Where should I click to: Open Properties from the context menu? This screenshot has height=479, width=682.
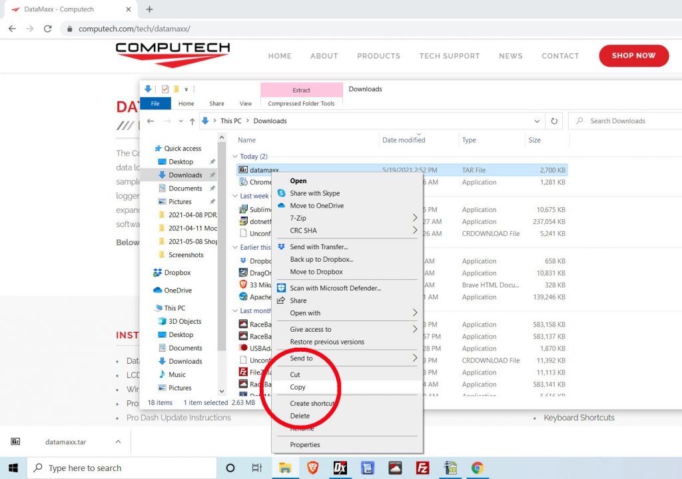pos(347,444)
